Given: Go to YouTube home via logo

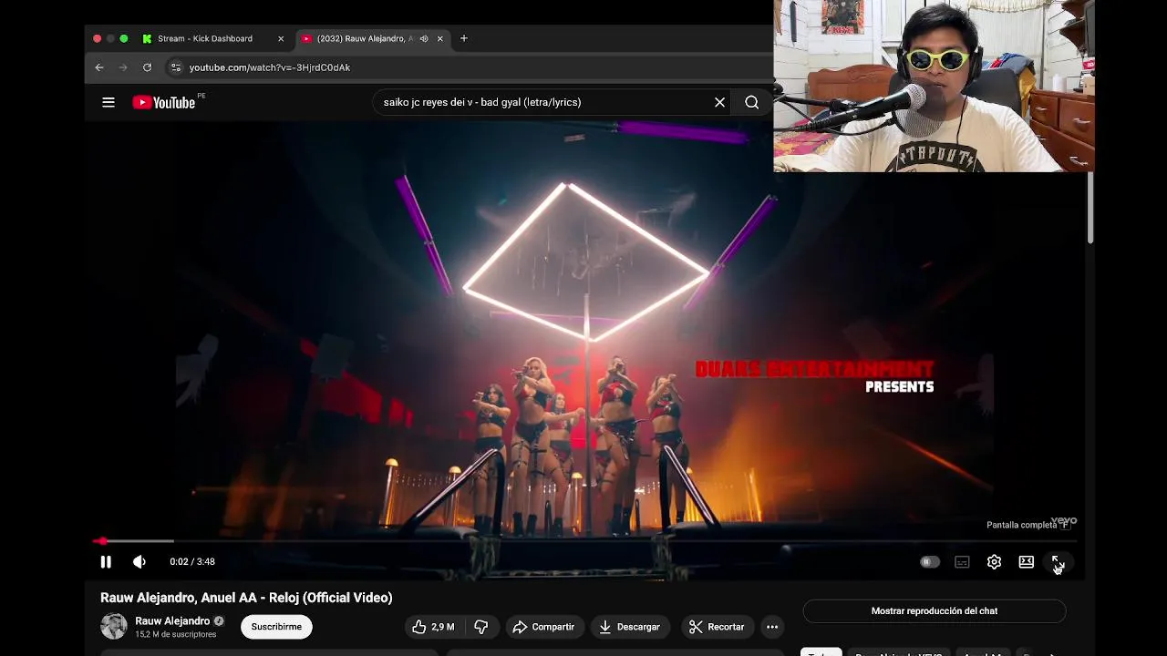Looking at the screenshot, I should [x=164, y=102].
